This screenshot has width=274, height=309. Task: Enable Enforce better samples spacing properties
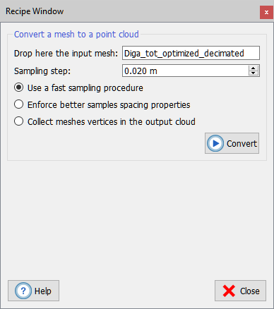coord(18,104)
